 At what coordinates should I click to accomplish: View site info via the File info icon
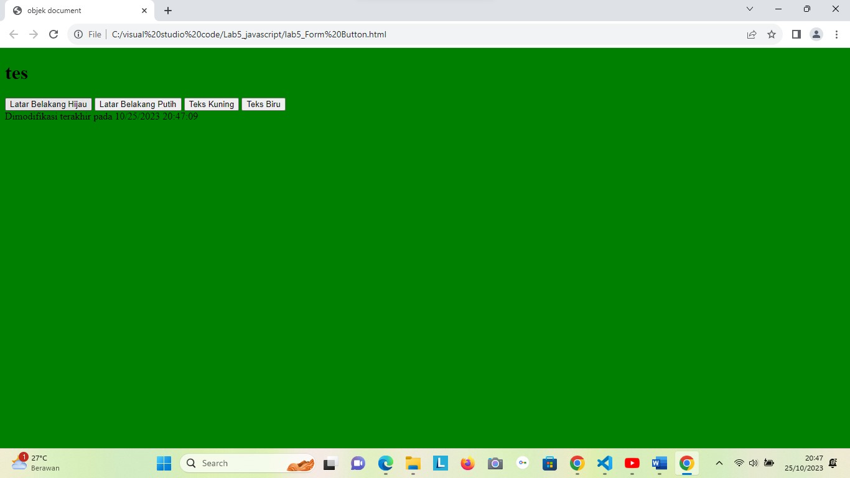(78, 34)
